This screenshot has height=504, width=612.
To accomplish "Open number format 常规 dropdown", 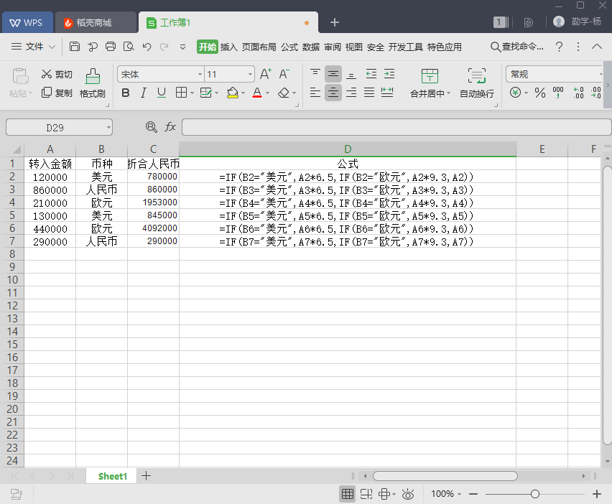I will click(601, 74).
